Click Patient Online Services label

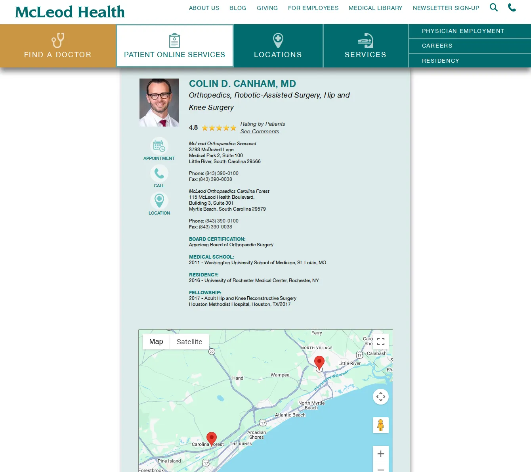point(174,55)
